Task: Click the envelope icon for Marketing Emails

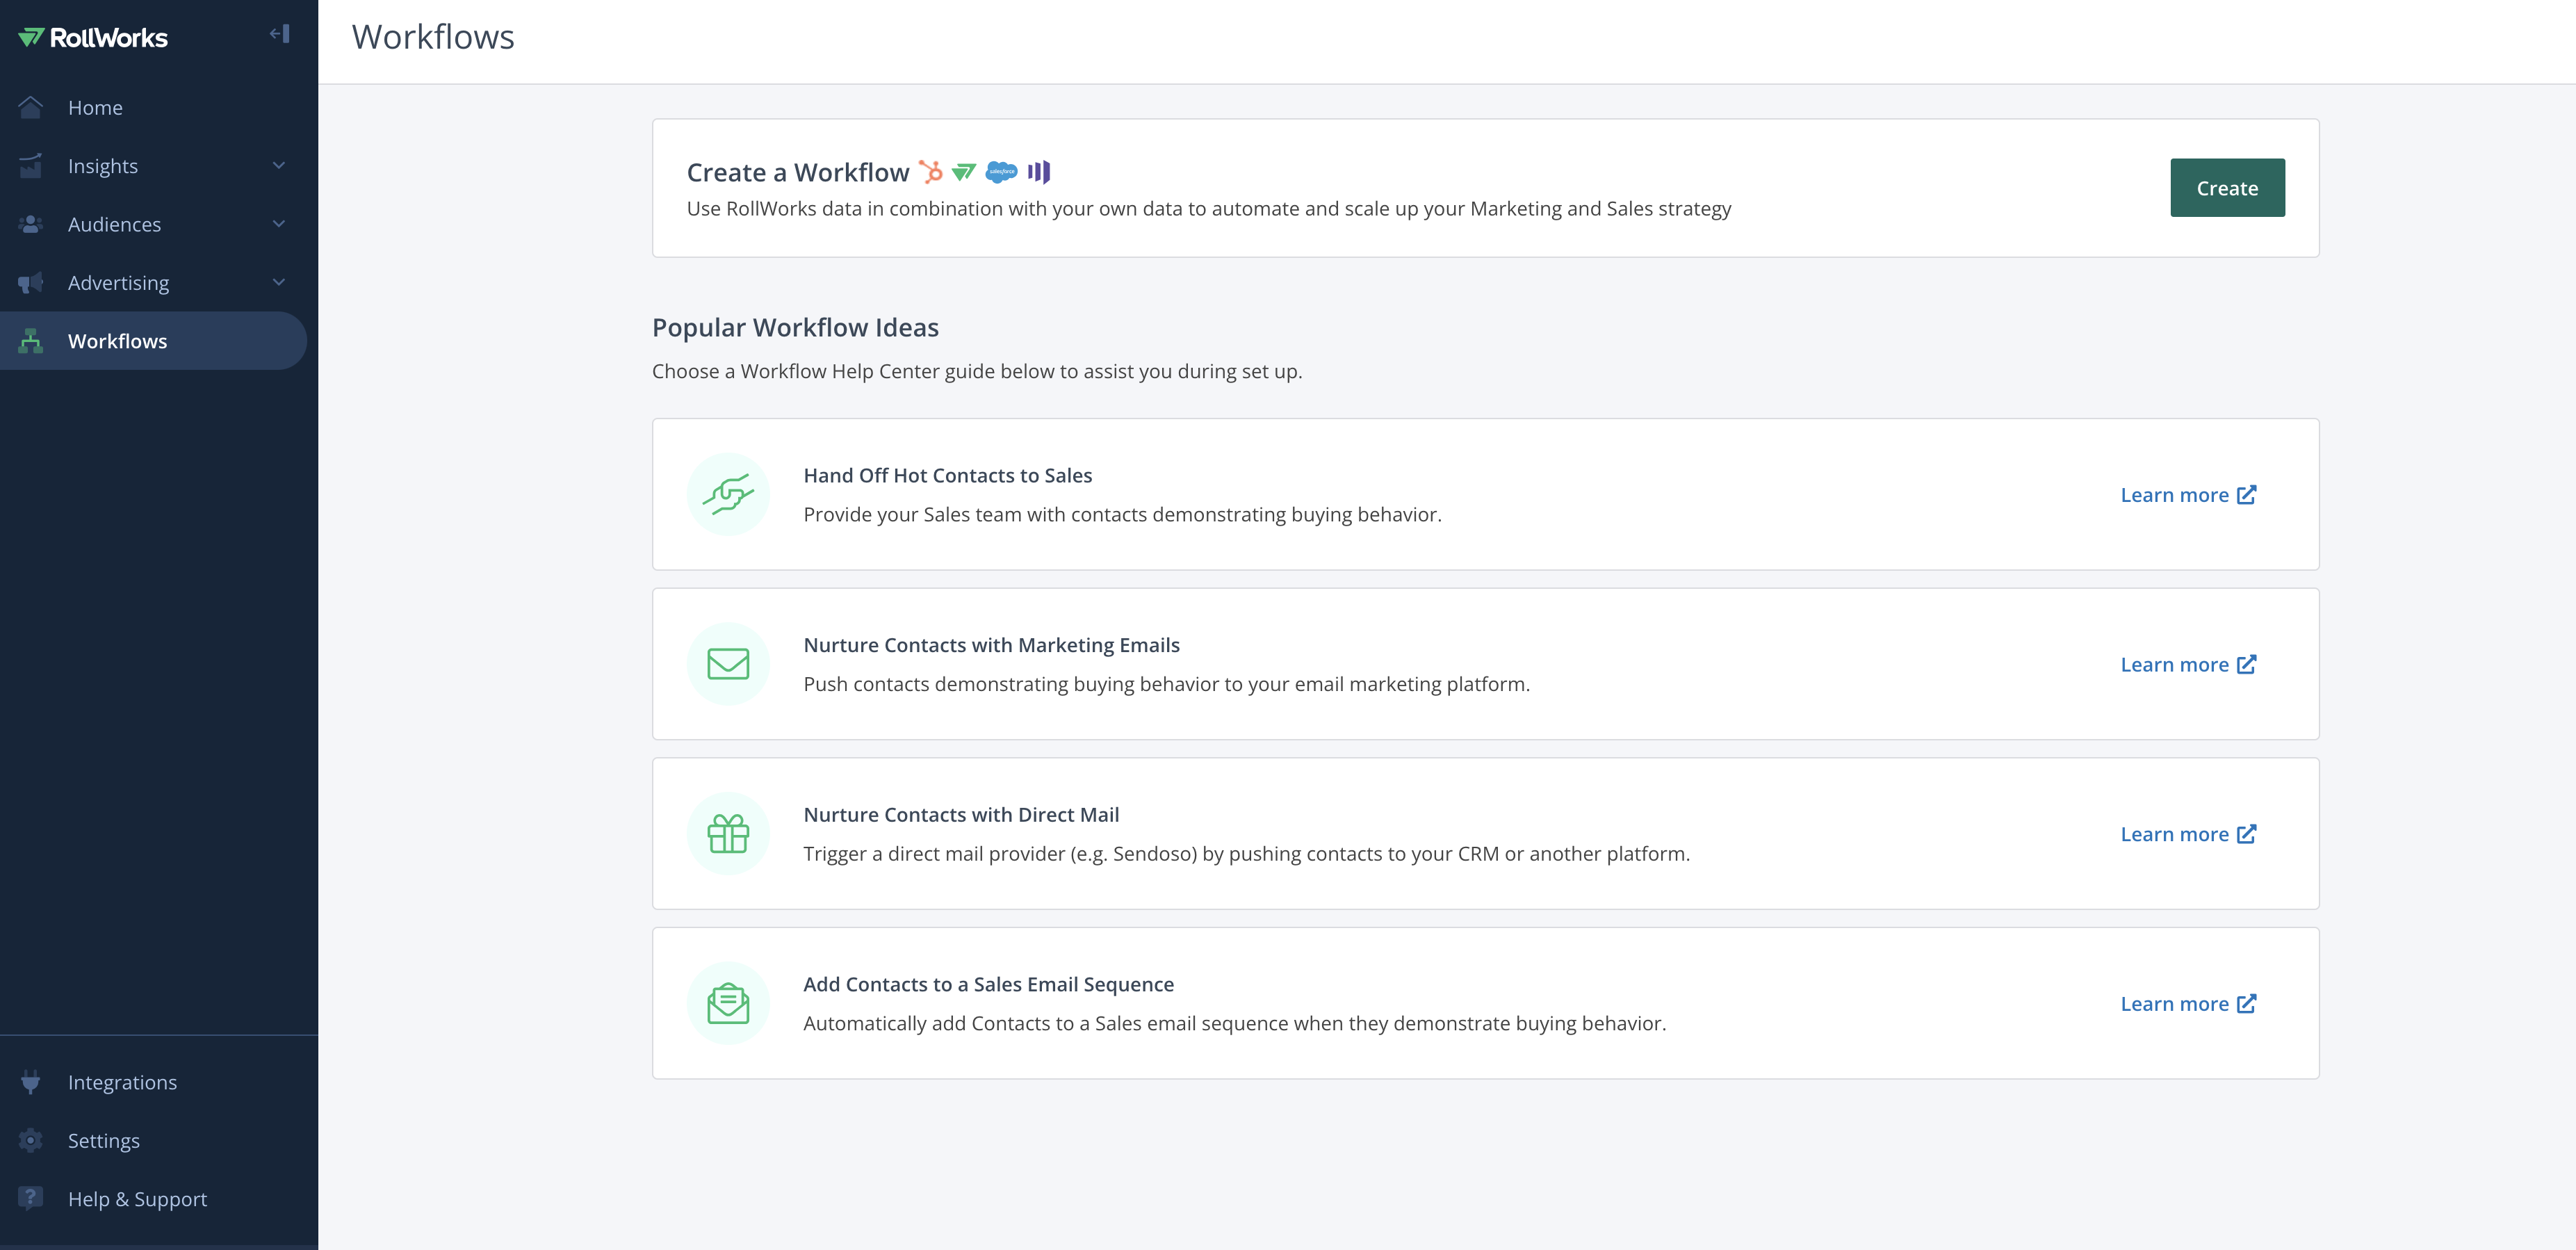Action: pyautogui.click(x=728, y=664)
